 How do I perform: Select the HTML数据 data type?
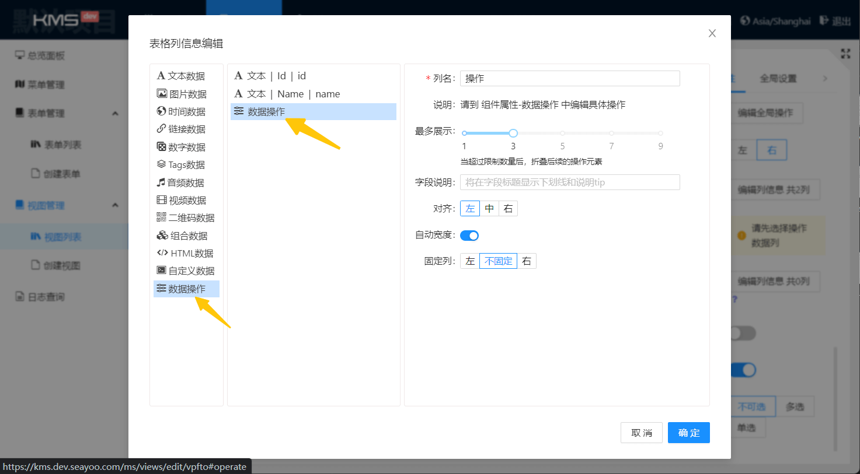[186, 253]
